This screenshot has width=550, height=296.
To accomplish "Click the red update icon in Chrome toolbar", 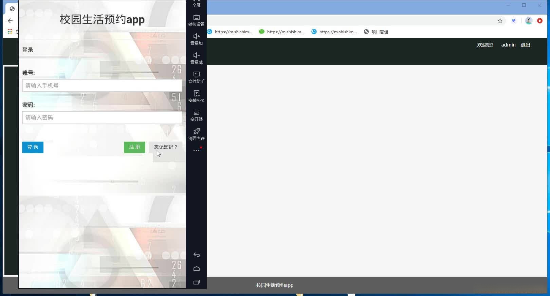I will click(x=540, y=21).
